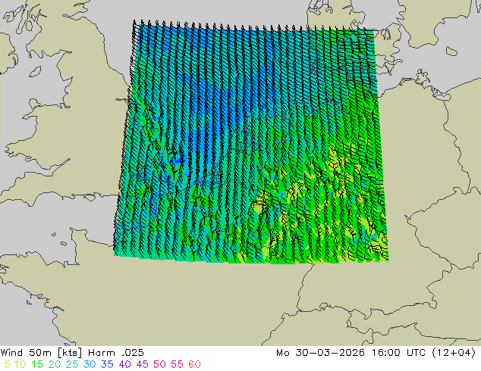This screenshot has height=371, width=481.
Task: Click the cyan '25' legend value
Action: pos(72,364)
